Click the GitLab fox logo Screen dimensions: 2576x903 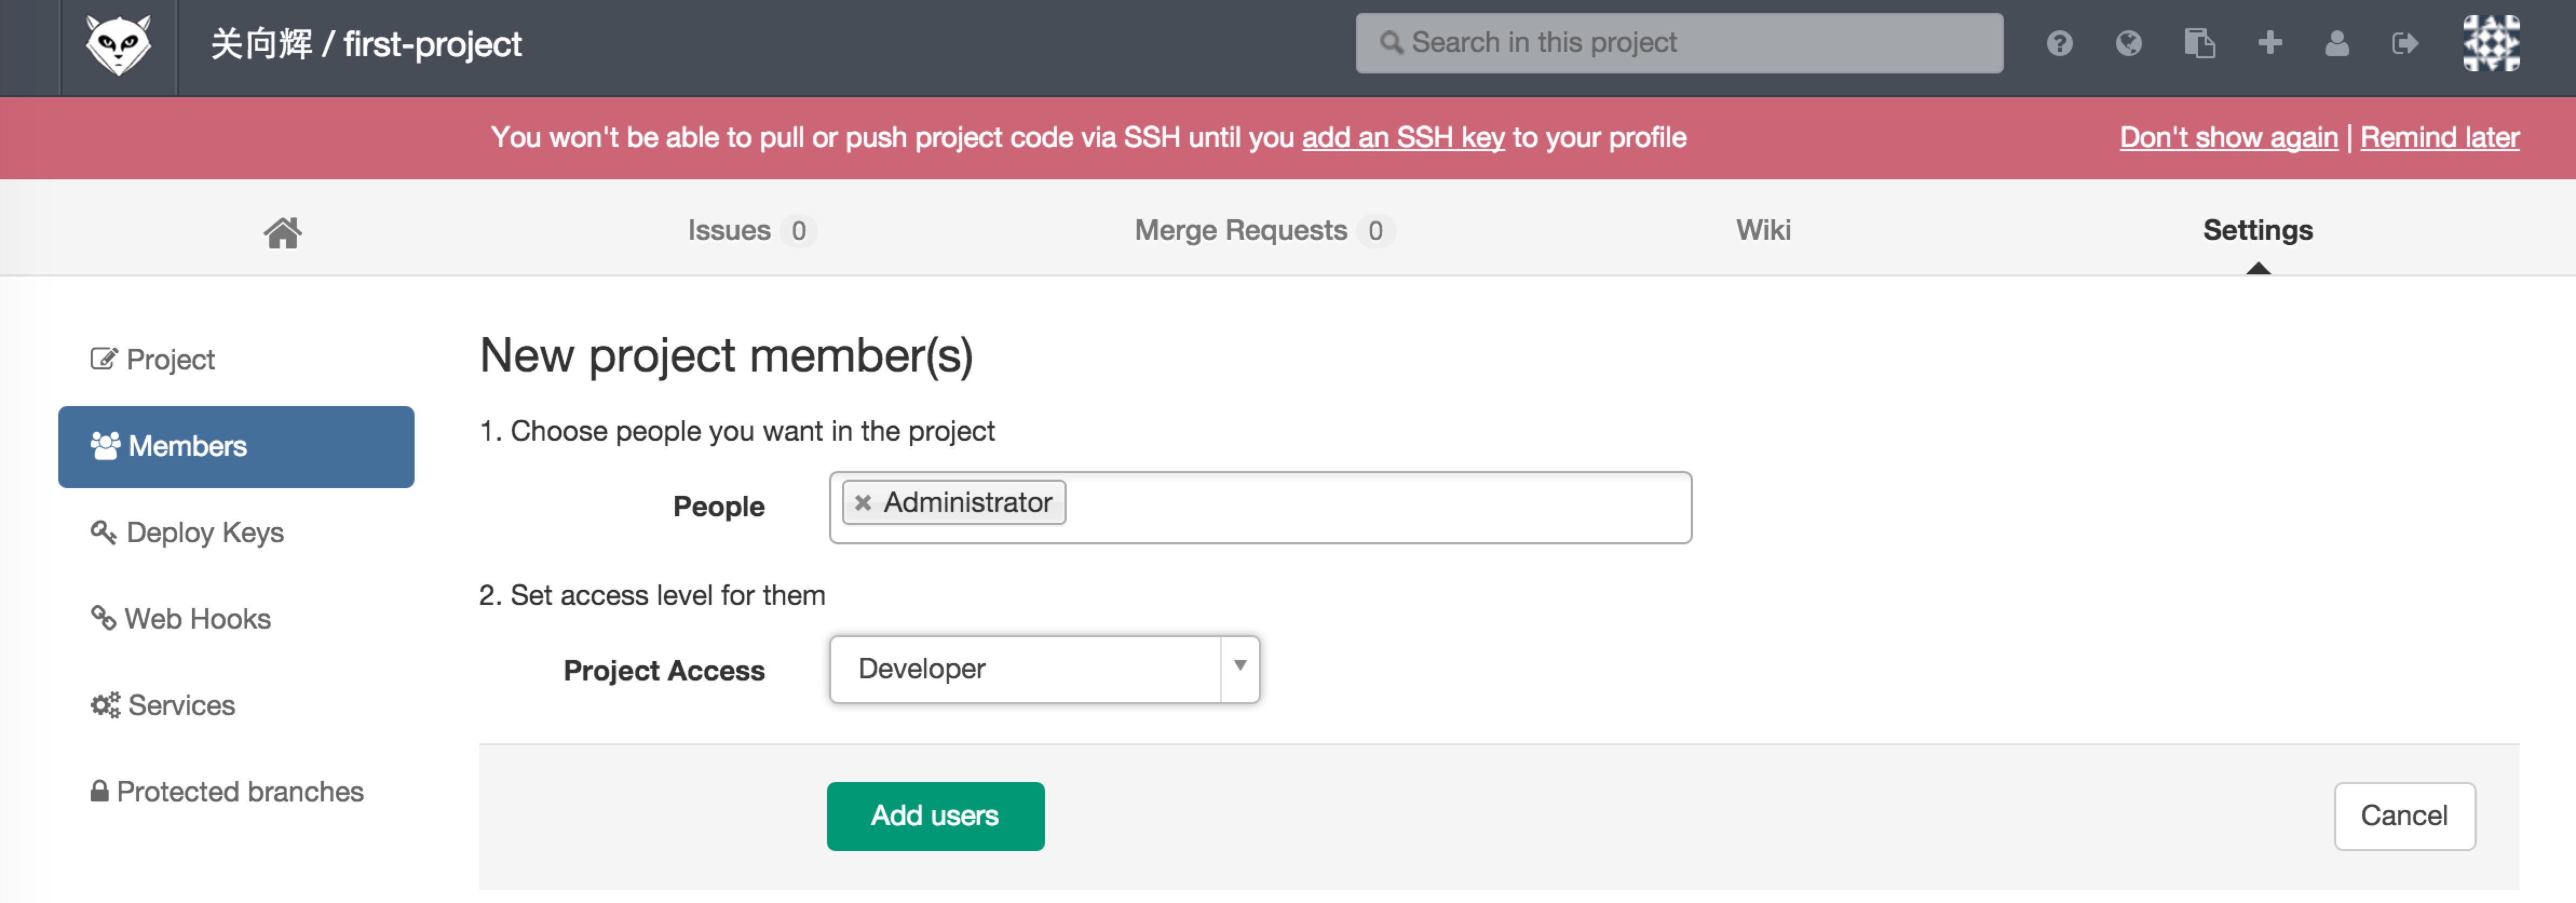tap(118, 45)
